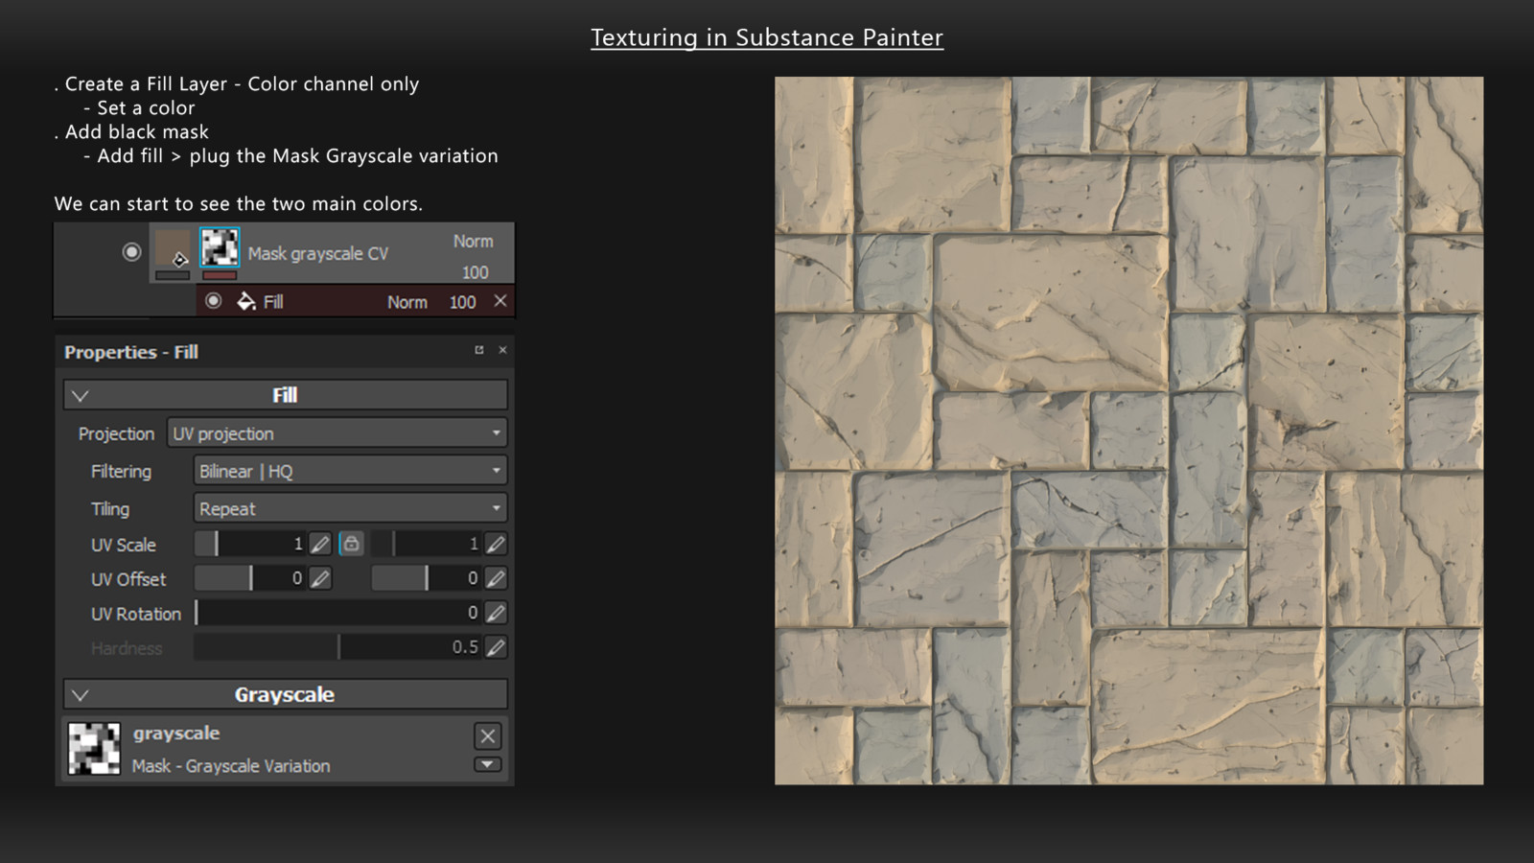The image size is (1534, 863).
Task: Set Mask grayscale CV layer opacity 100
Action: click(x=475, y=272)
